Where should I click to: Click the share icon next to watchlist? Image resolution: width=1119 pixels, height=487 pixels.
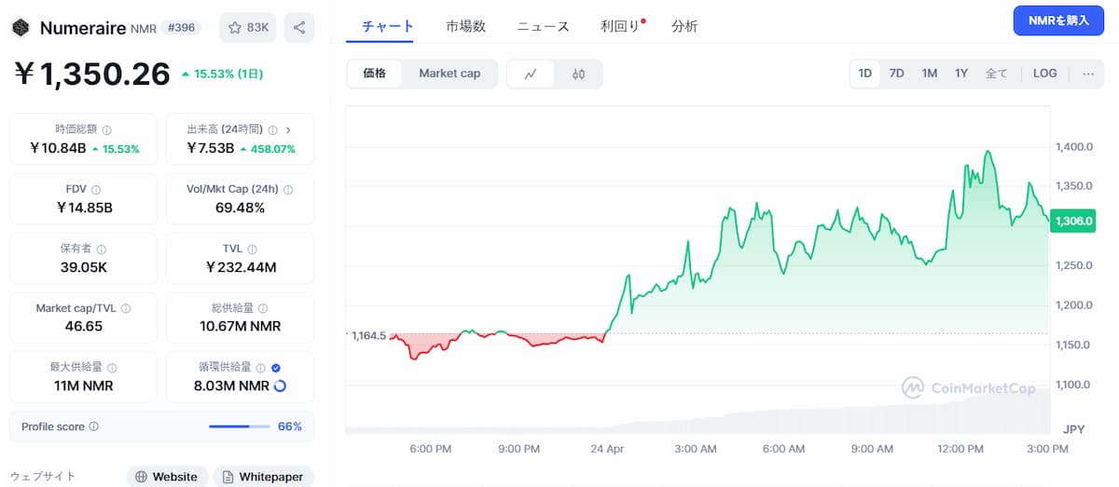pos(298,28)
